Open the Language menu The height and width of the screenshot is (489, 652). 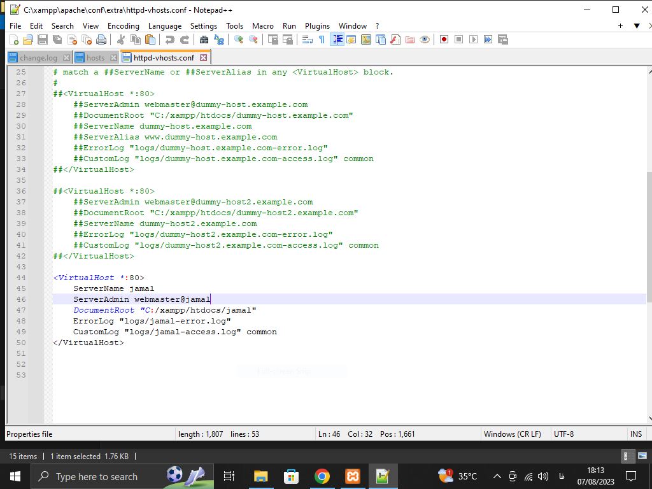165,25
